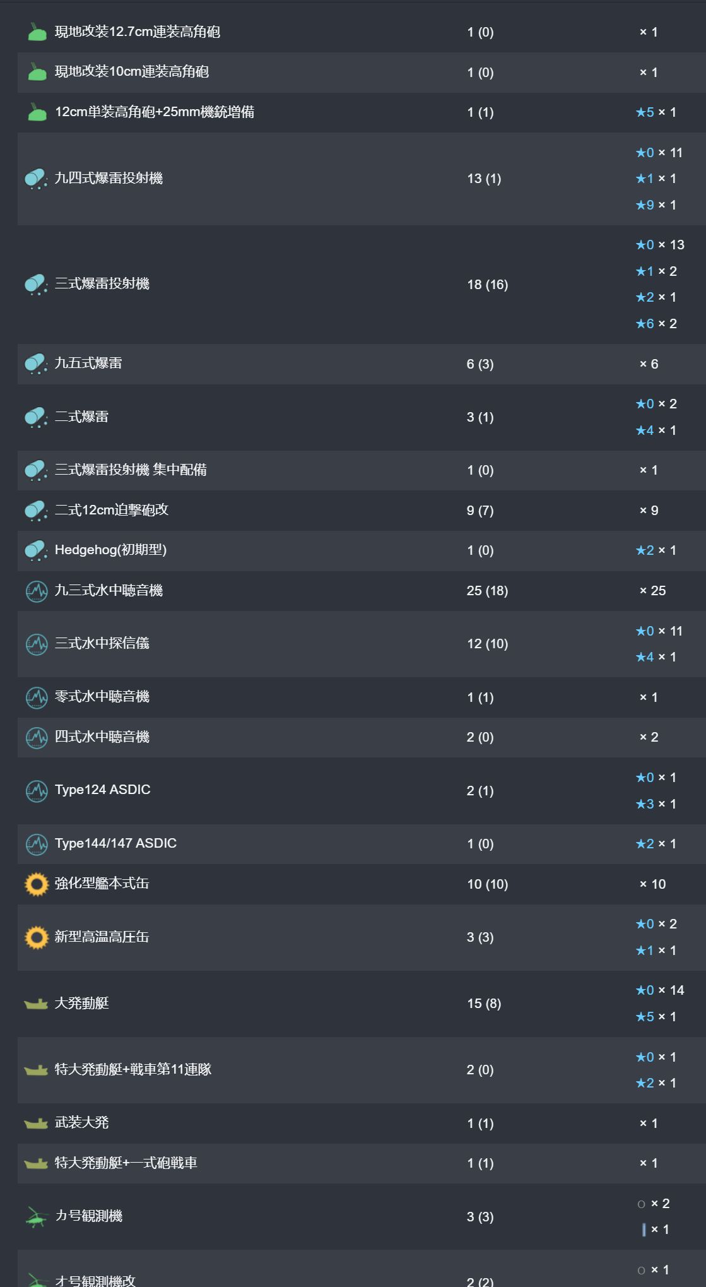Select the Type144/147 ASDIC equipment name
706x1287 pixels.
(x=115, y=843)
